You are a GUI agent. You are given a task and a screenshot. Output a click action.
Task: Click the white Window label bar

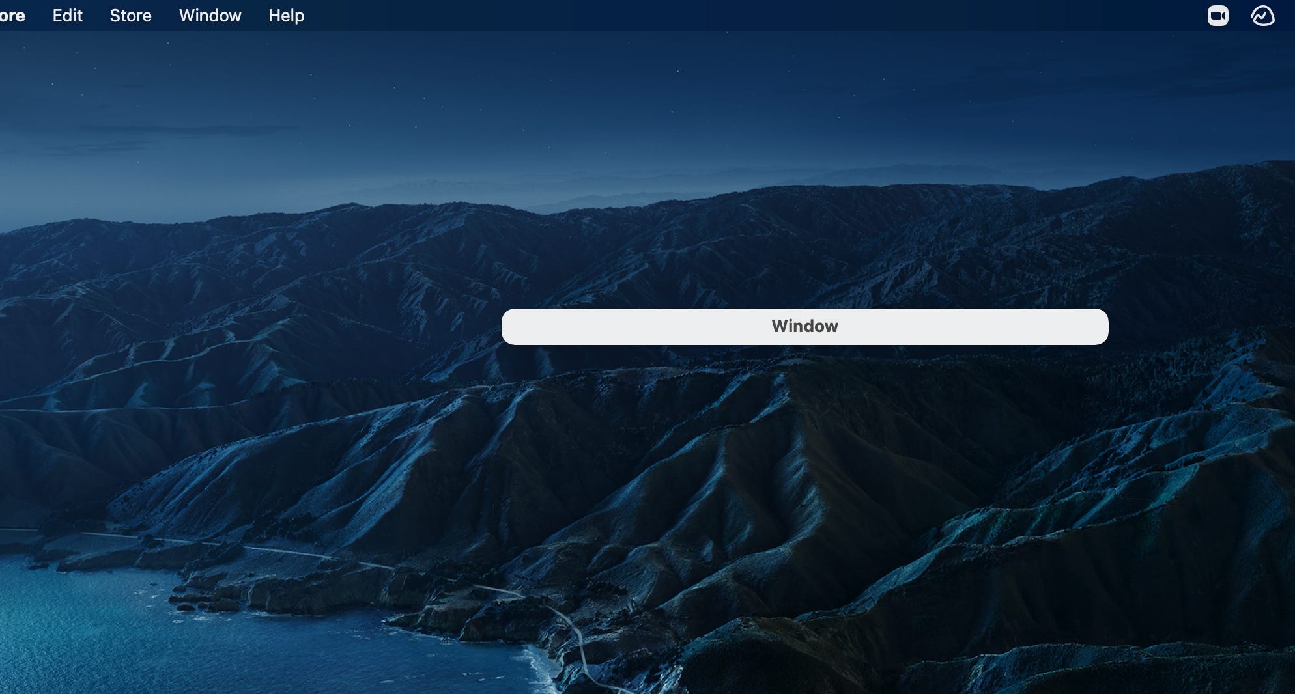[x=804, y=327]
